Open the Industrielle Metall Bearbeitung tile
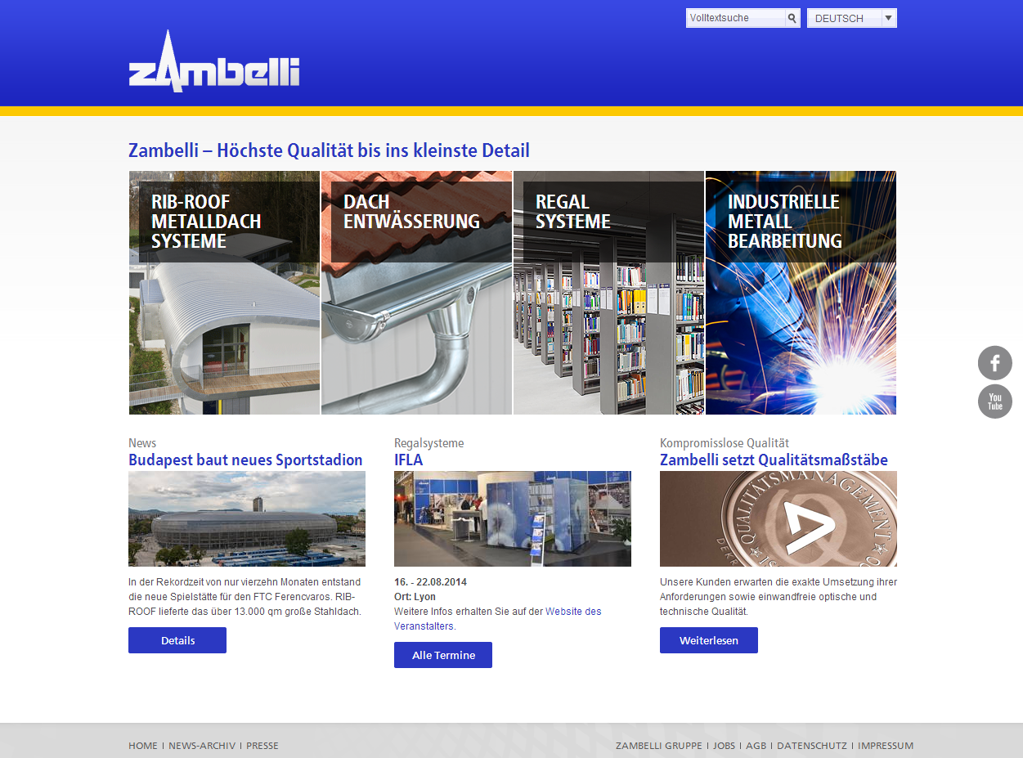The image size is (1023, 758). point(801,293)
